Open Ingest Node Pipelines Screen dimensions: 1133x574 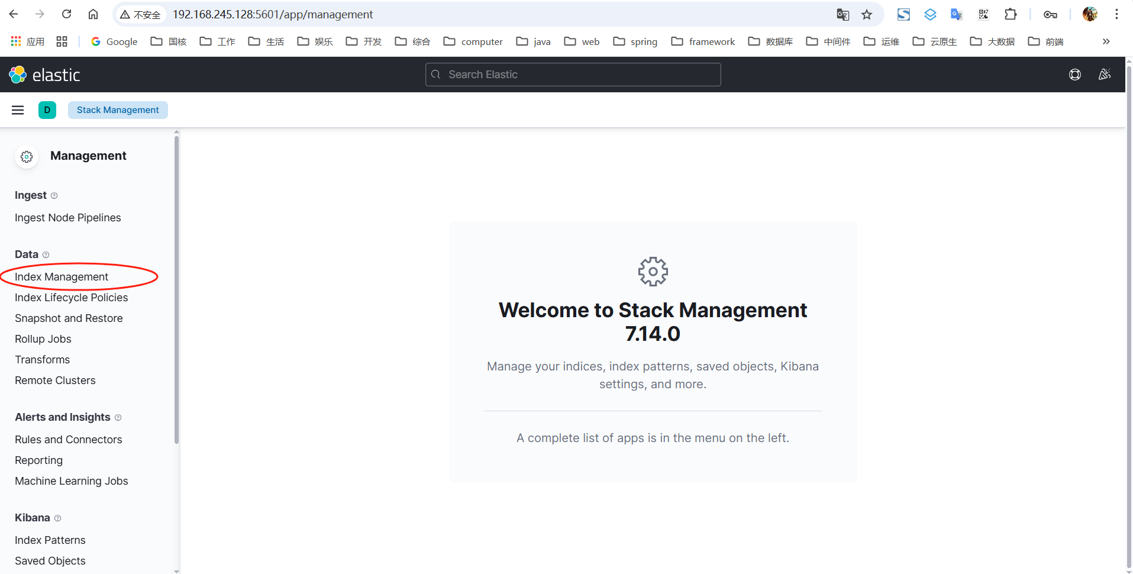pos(68,218)
